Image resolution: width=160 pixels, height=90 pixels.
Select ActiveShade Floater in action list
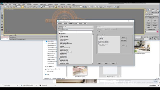tap(64, 59)
